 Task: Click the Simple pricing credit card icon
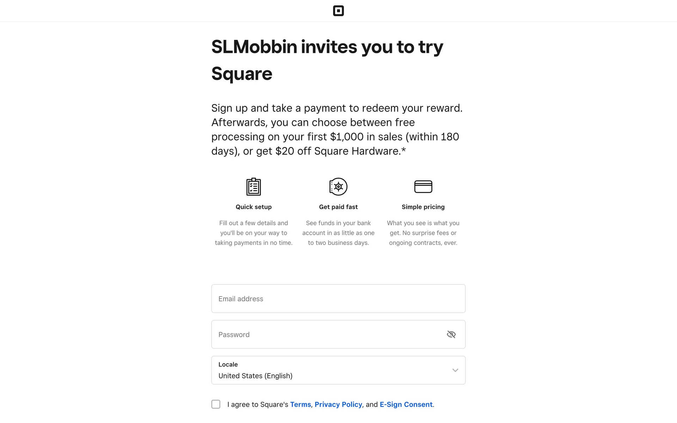423,186
